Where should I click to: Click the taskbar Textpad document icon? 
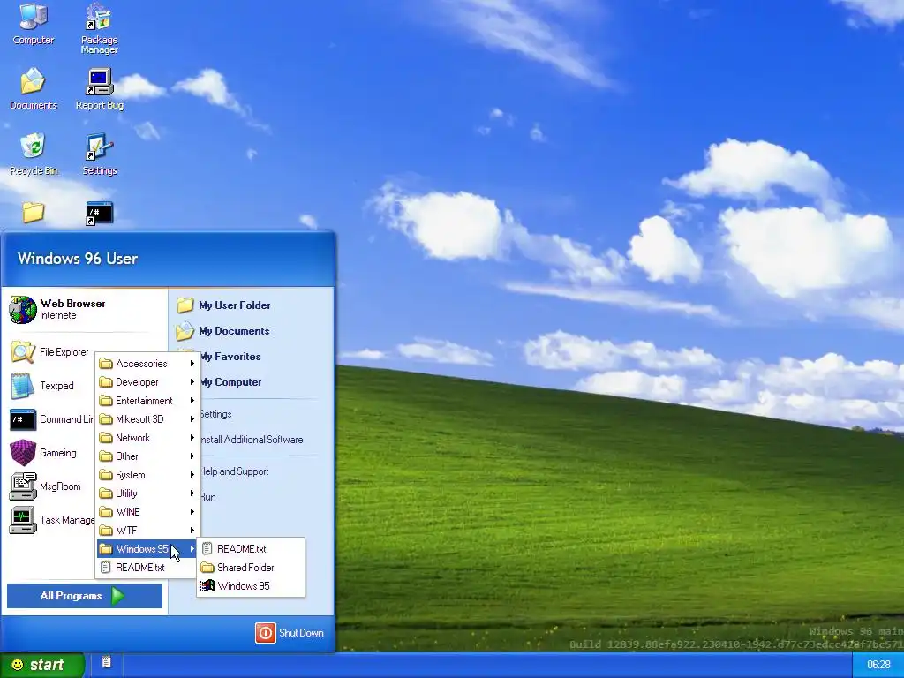pos(106,662)
